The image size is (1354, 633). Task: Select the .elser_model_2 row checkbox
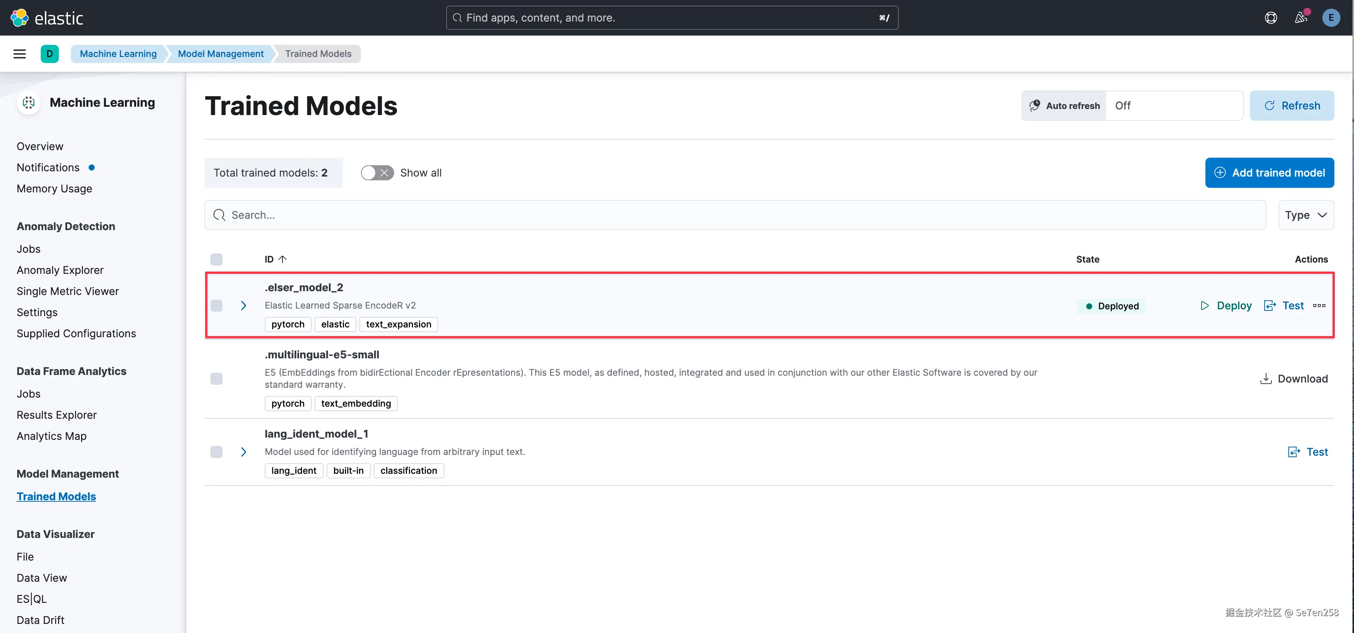point(216,306)
